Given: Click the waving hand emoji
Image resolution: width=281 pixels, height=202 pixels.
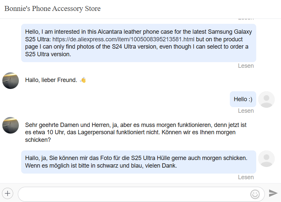Looking at the screenshot, I should point(83,80).
